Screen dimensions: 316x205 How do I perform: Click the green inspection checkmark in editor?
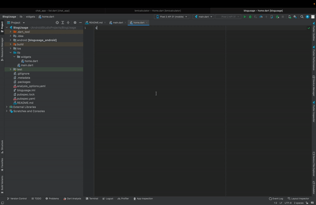[309, 28]
